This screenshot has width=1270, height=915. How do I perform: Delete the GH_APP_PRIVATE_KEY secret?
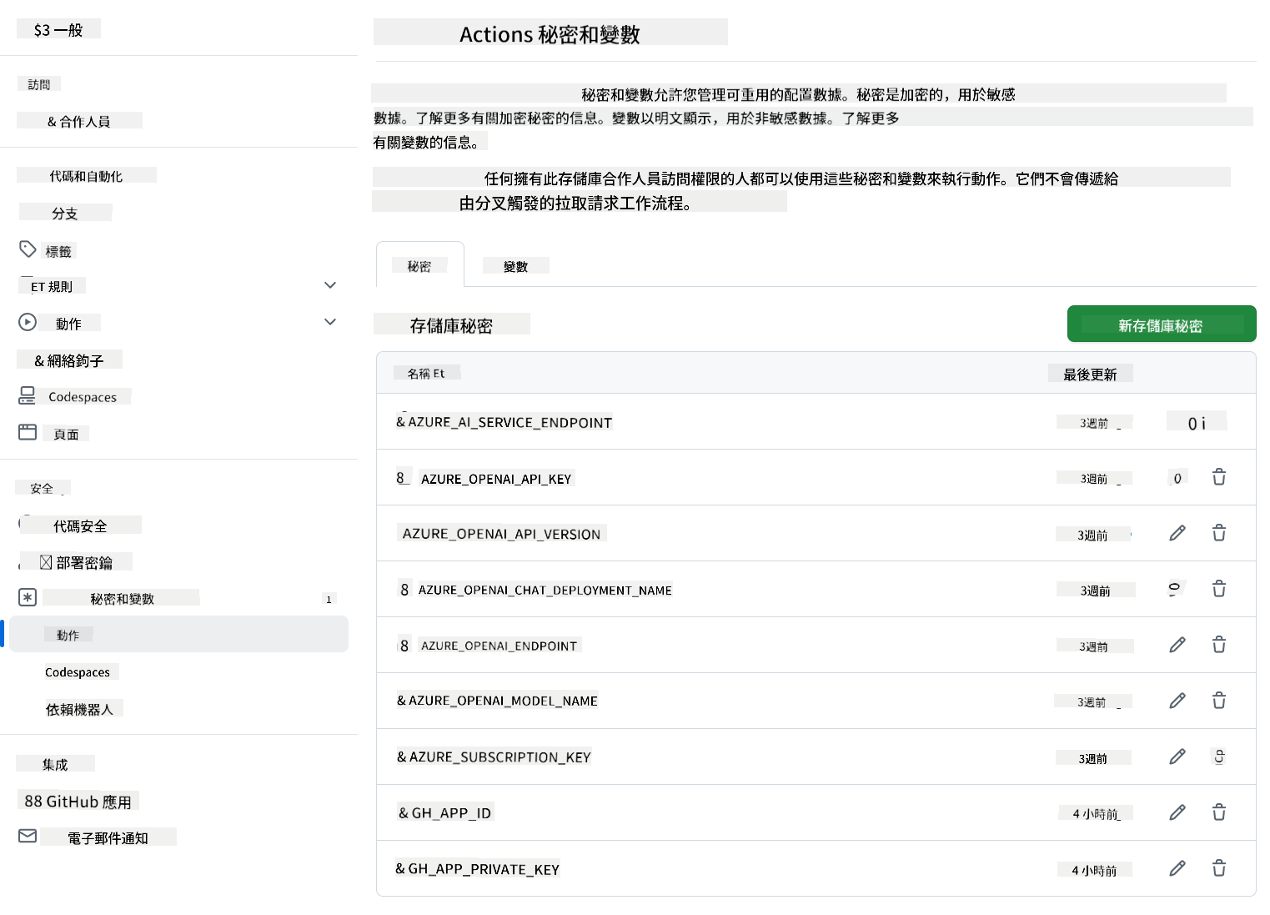pyautogui.click(x=1218, y=868)
